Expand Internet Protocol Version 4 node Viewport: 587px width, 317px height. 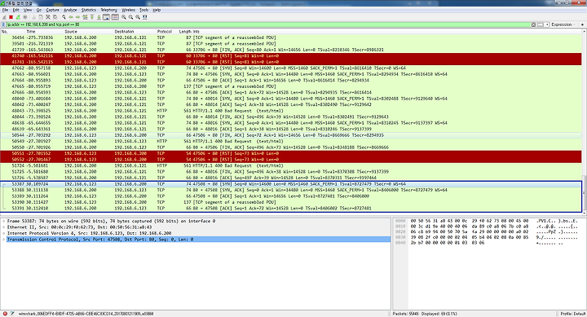coord(4,233)
